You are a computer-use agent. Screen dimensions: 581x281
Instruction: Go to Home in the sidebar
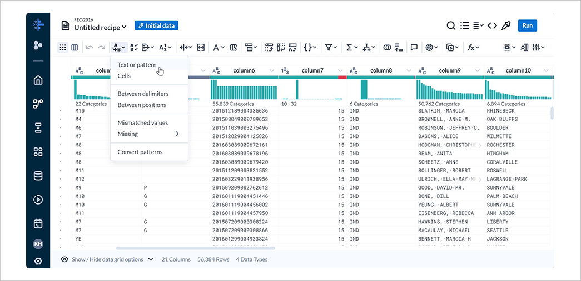pos(38,80)
